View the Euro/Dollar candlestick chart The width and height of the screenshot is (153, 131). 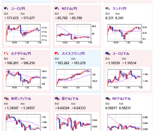click(127, 79)
